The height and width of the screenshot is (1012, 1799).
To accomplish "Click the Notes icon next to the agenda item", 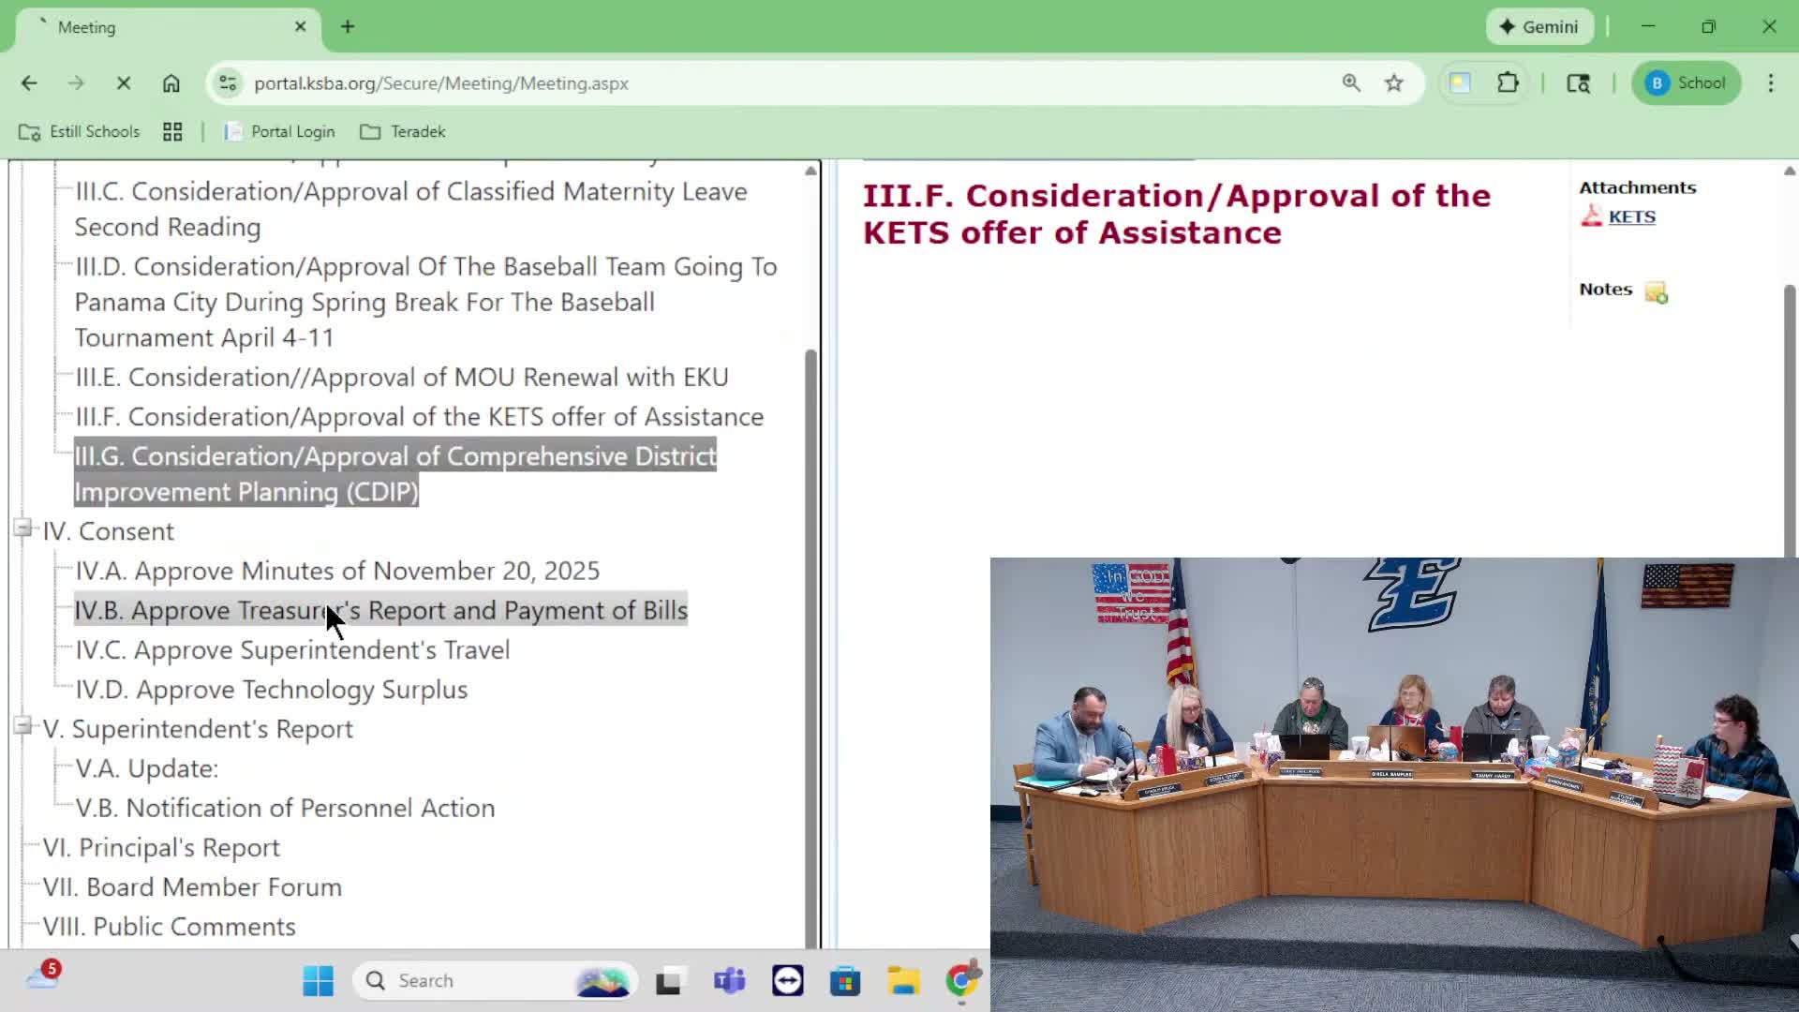I will [1658, 292].
